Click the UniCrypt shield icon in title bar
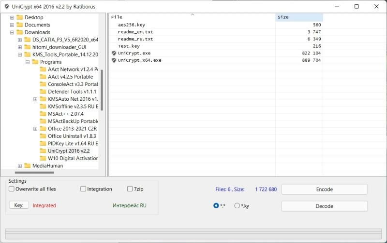The image size is (387, 243). 7,7
